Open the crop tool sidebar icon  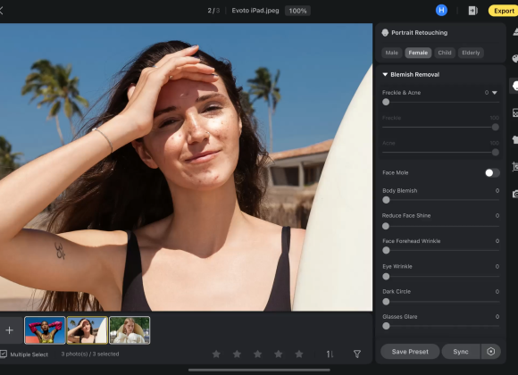pyautogui.click(x=515, y=166)
